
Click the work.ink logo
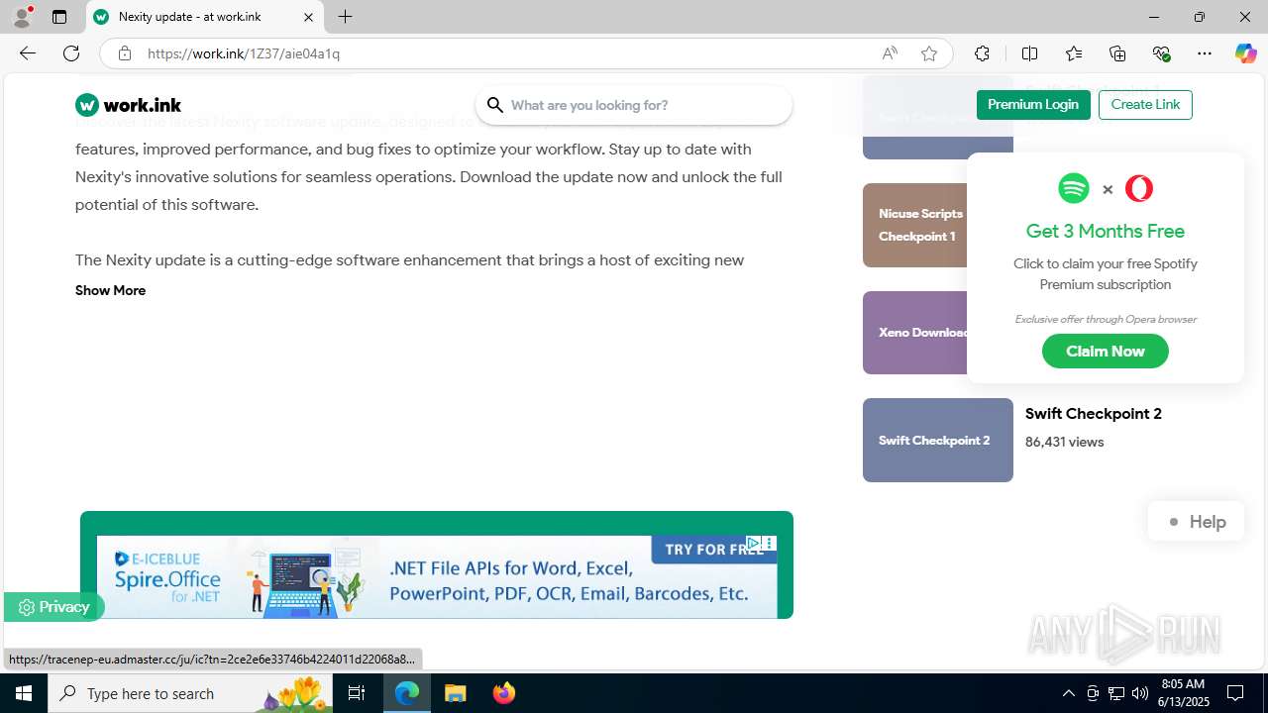pyautogui.click(x=129, y=105)
